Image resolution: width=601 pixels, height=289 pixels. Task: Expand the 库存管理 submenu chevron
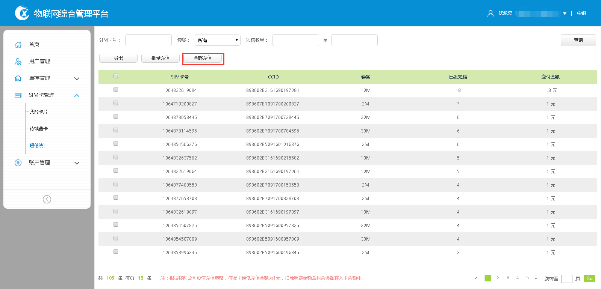[x=77, y=78]
